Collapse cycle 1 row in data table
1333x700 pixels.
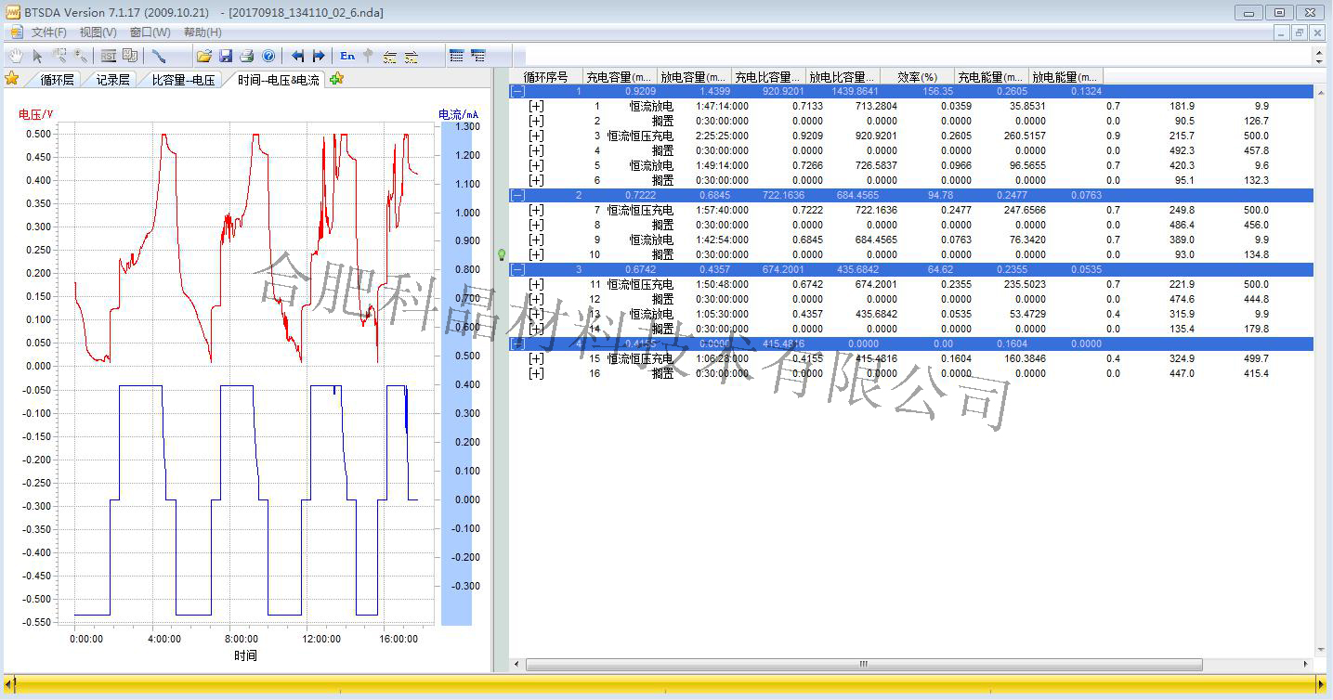click(518, 92)
